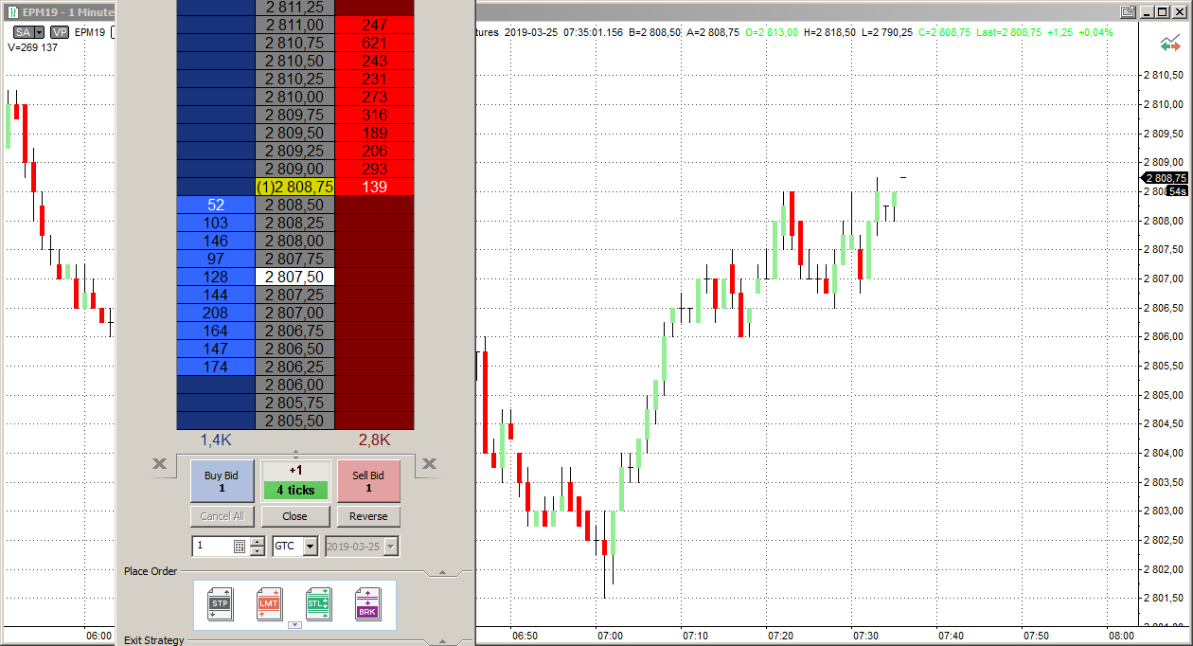Select the LMT limit order icon

269,603
